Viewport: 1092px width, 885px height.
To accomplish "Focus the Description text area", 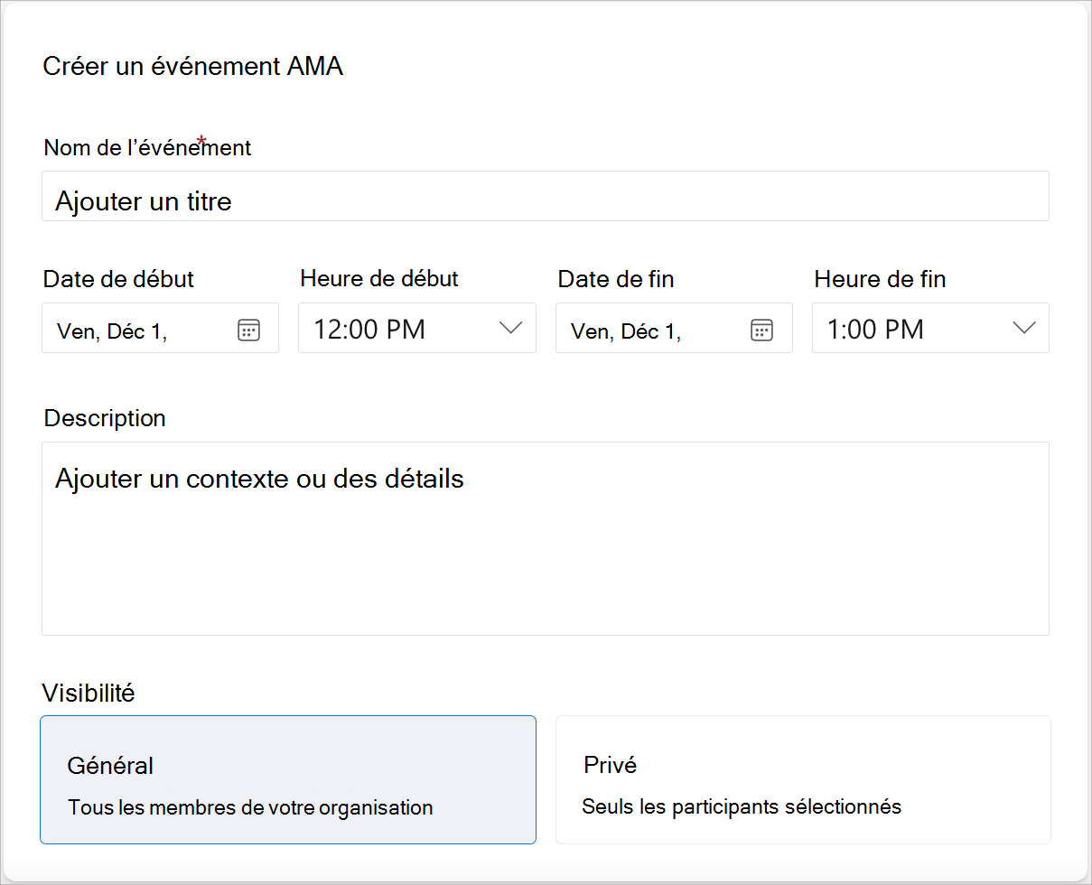I will click(x=546, y=538).
